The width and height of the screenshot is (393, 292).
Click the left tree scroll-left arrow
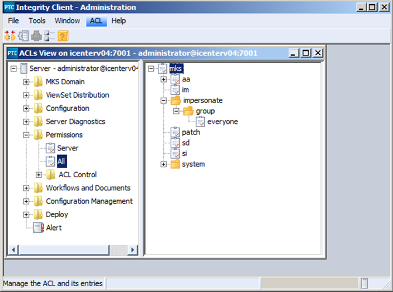click(13, 250)
